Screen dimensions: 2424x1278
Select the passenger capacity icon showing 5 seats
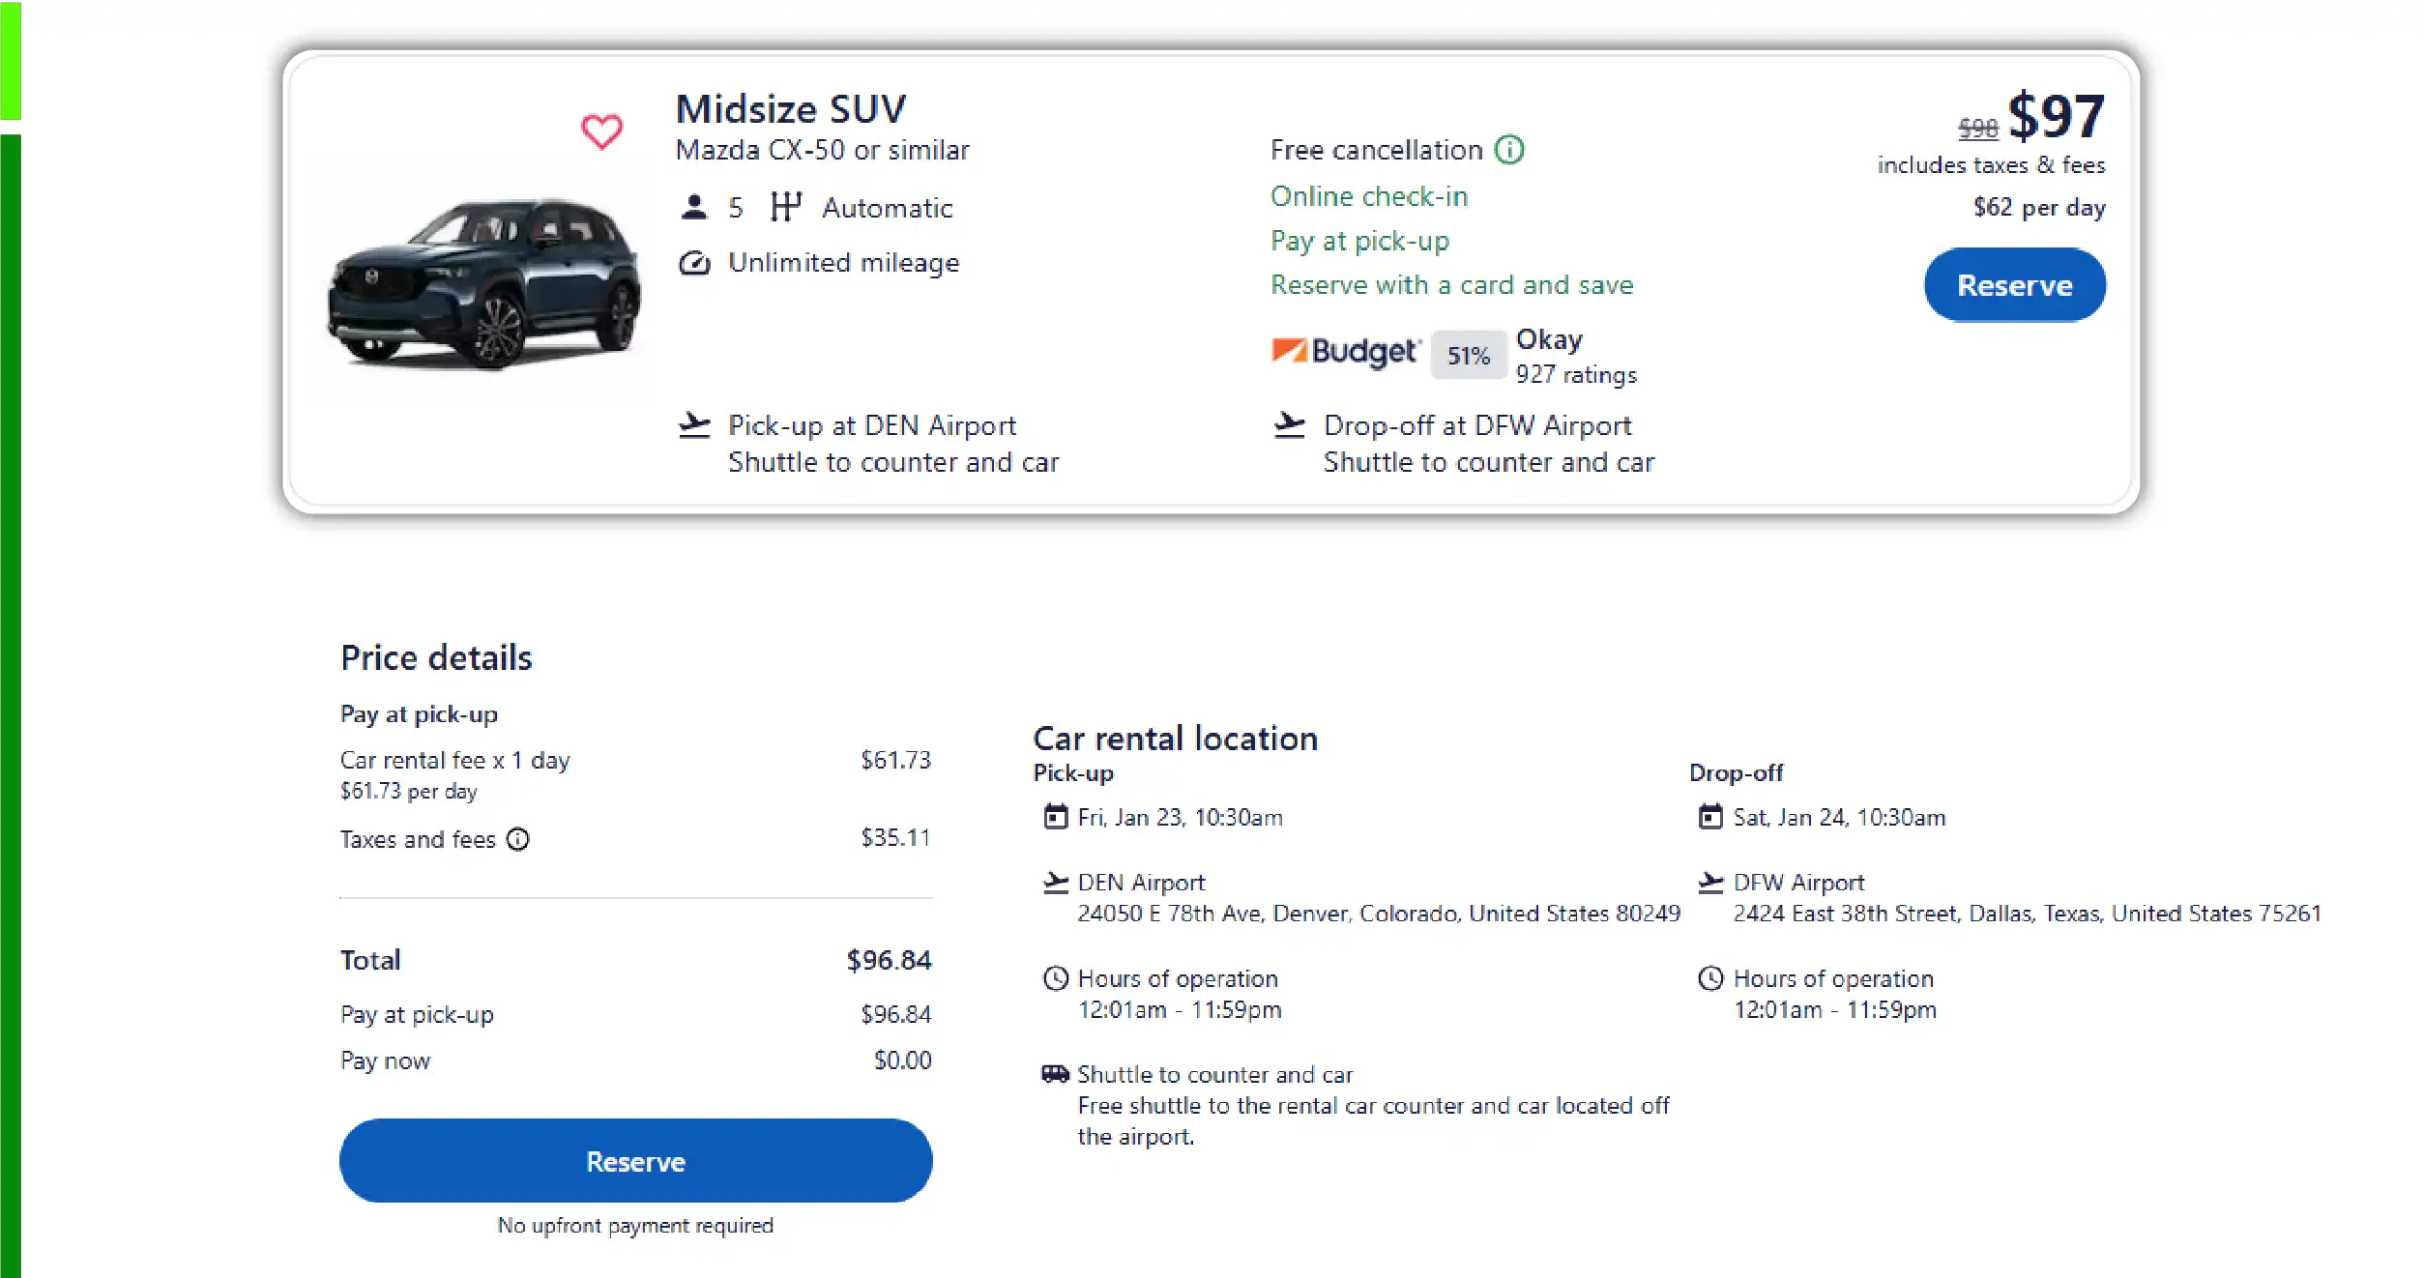point(692,206)
